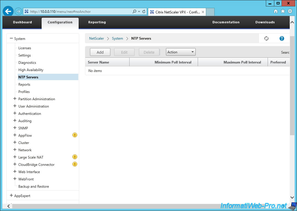The image size is (297, 211).
Task: Click the browser address bar
Action: pyautogui.click(x=79, y=12)
